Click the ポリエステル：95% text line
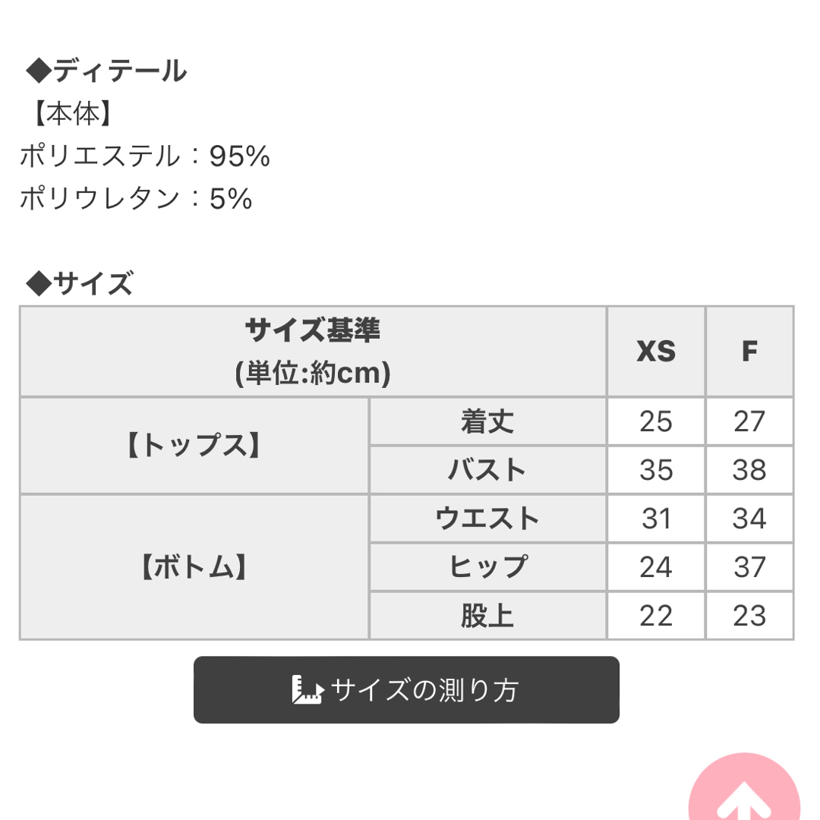Screen dimensions: 820x820 [145, 156]
